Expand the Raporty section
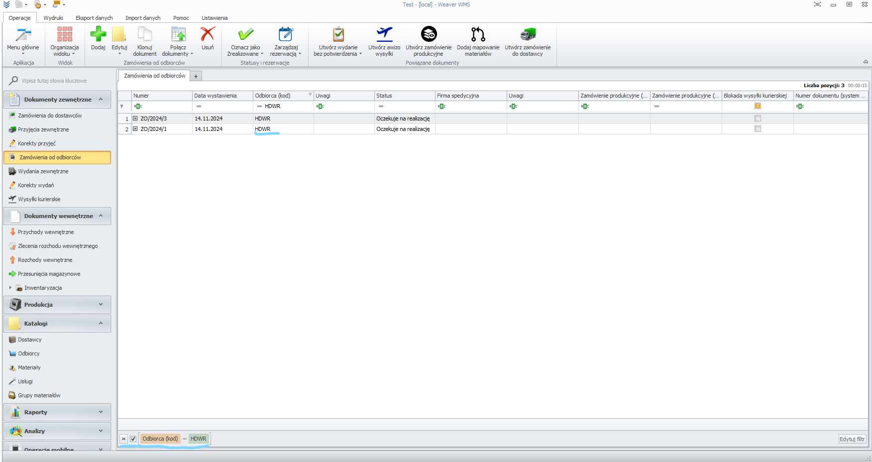This screenshot has width=872, height=462. [101, 412]
